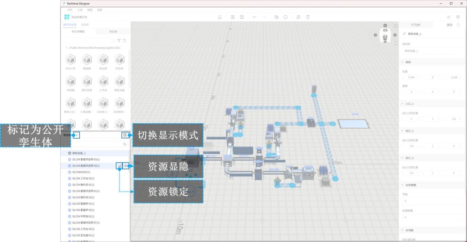This screenshot has width=467, height=242.
Task: Go back from Public Directory path
Action: (x=67, y=47)
